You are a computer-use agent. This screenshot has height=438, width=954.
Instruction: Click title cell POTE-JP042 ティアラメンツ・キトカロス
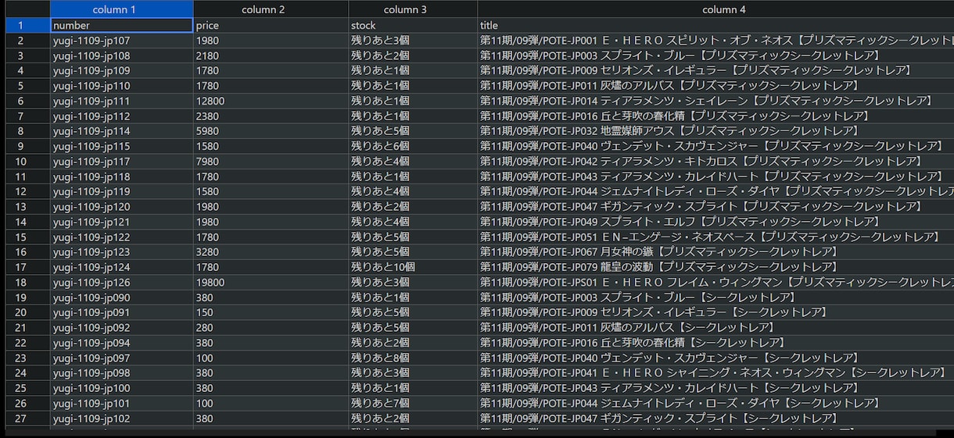pos(715,162)
